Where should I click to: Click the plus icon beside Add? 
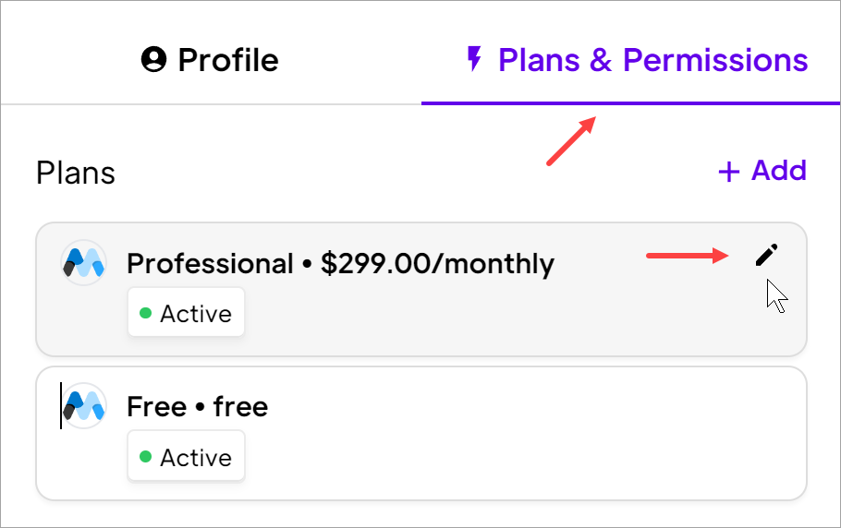click(x=729, y=172)
